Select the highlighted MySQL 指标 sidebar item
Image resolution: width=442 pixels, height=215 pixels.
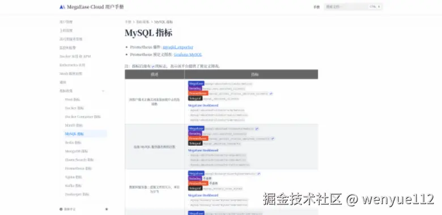point(86,134)
